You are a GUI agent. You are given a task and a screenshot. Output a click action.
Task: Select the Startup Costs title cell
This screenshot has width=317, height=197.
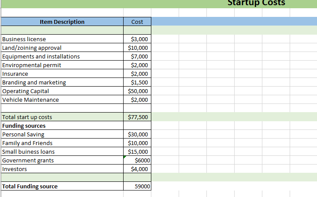[x=257, y=3]
